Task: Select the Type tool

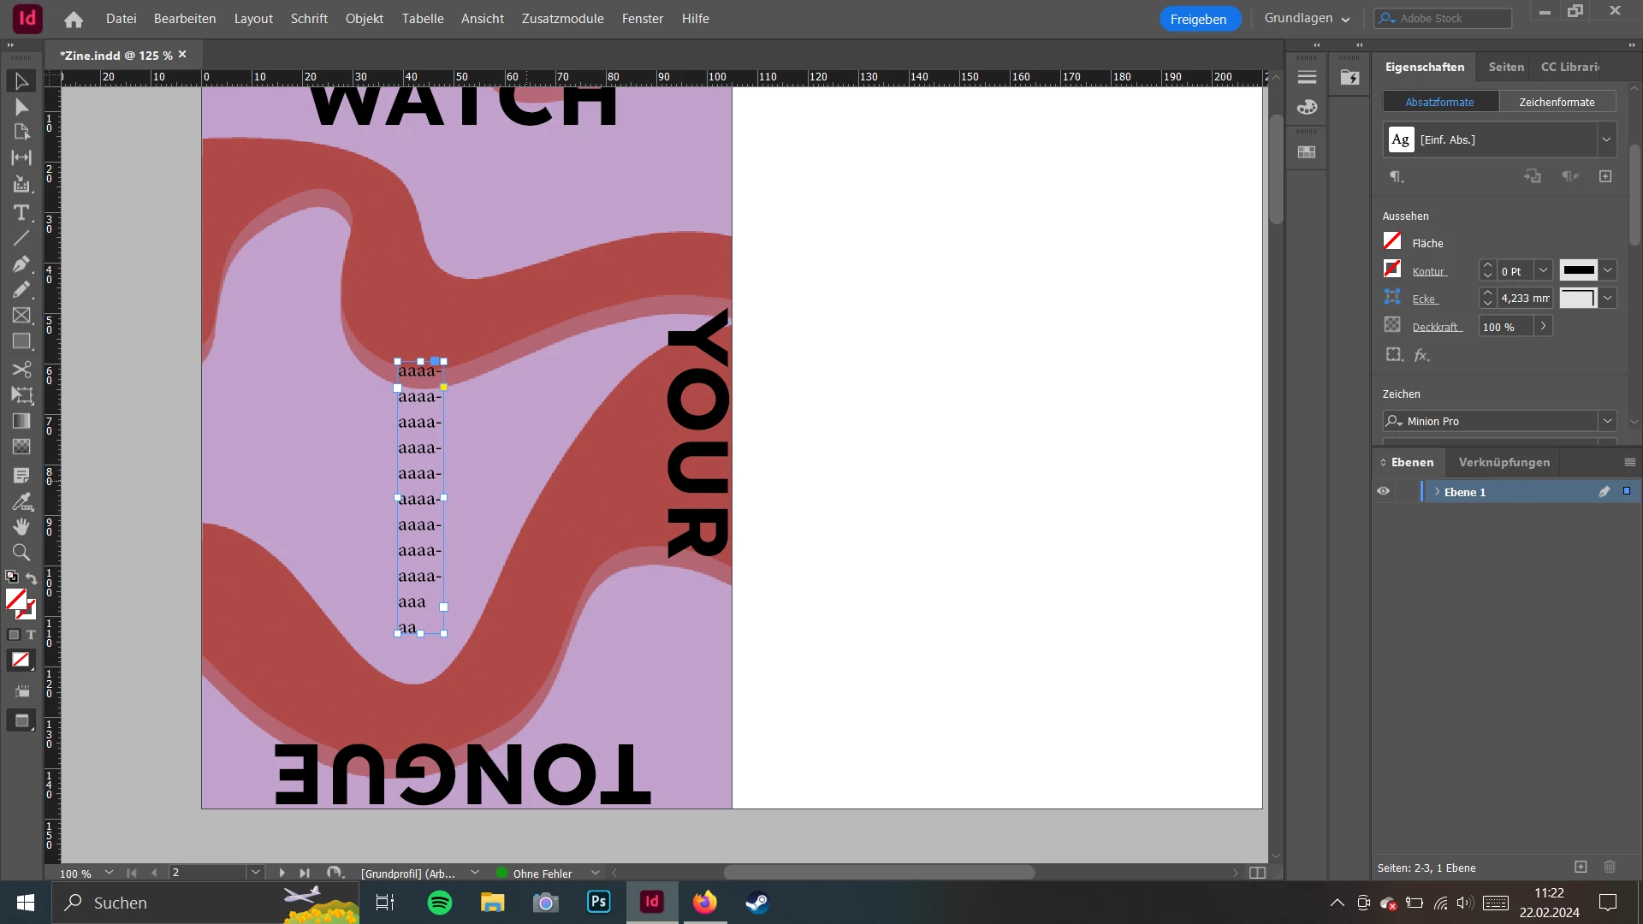Action: pyautogui.click(x=21, y=212)
